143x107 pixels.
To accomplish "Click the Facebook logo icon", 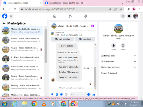I will [x=5, y=16].
